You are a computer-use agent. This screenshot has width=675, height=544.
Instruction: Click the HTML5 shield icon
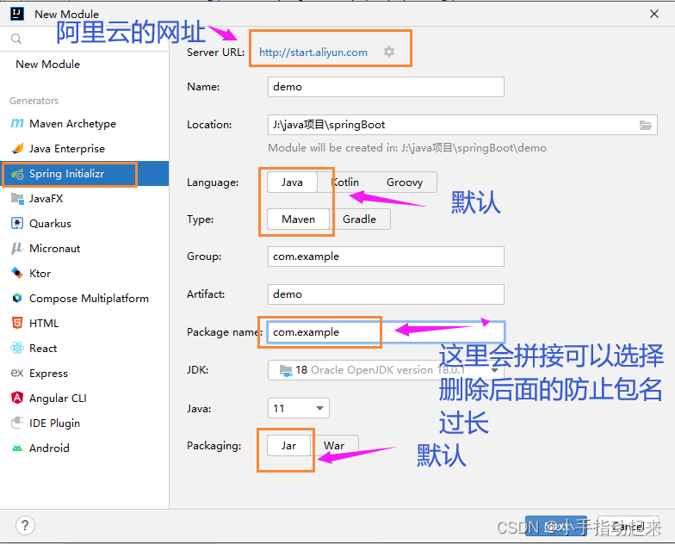point(17,324)
